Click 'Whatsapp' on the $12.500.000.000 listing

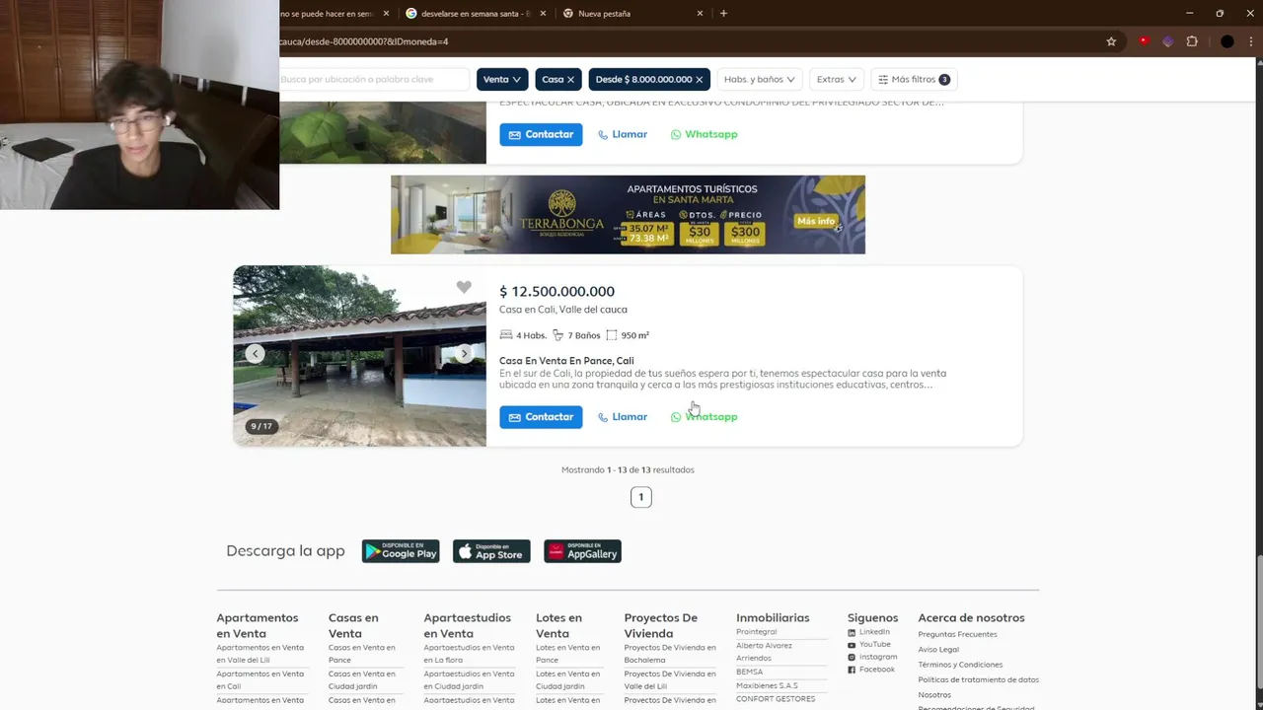coord(705,417)
